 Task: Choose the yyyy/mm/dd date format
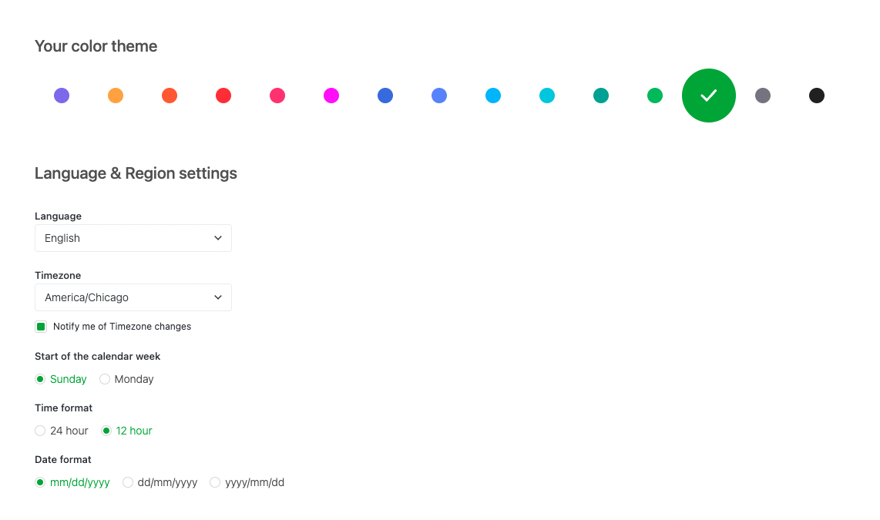216,482
